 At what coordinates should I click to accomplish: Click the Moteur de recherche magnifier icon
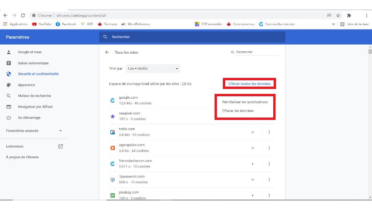pyautogui.click(x=9, y=96)
